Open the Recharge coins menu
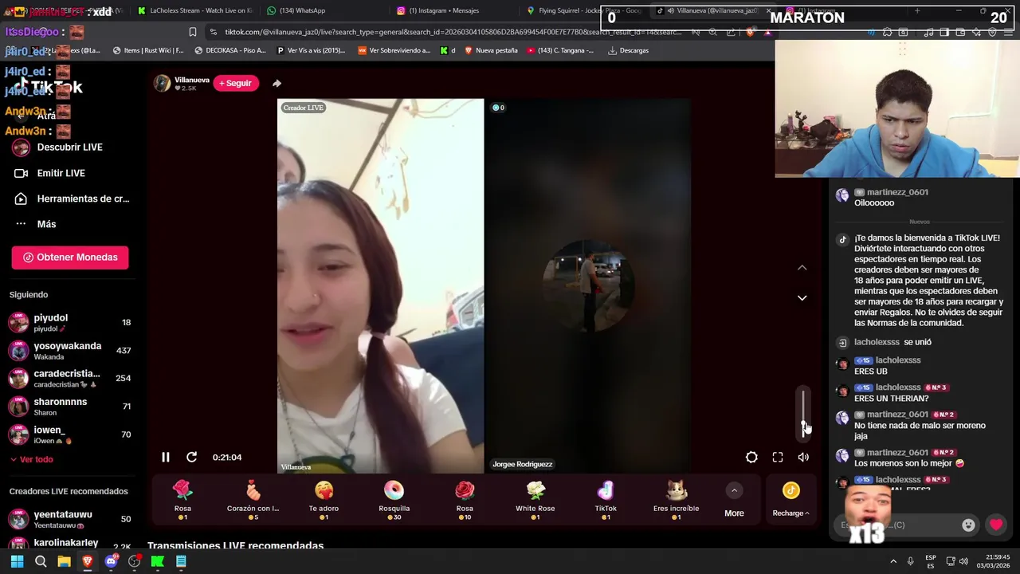This screenshot has height=574, width=1020. pos(790,500)
